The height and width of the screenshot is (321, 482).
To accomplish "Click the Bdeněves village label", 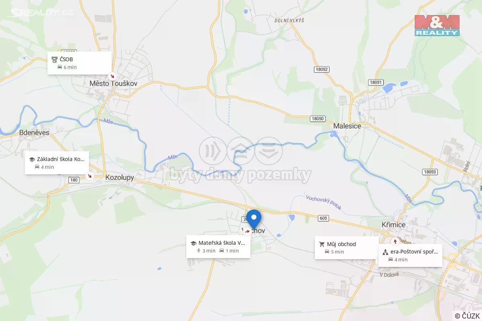I will [34, 132].
